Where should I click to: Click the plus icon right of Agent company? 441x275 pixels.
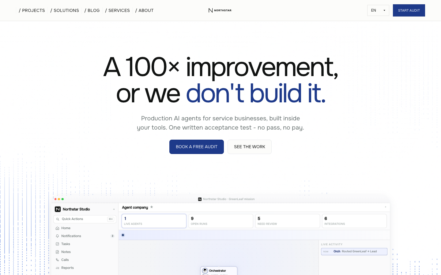[386, 207]
